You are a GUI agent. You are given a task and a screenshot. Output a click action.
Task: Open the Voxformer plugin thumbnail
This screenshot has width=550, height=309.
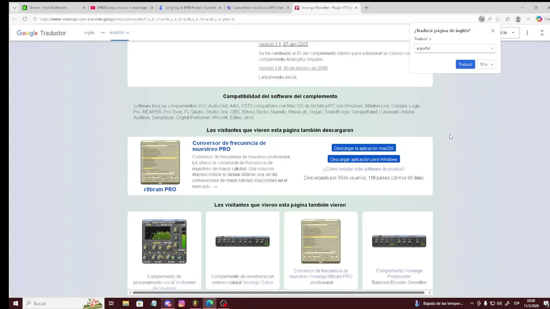[x=164, y=241]
